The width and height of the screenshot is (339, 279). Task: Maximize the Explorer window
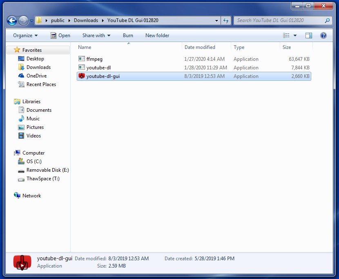(x=308, y=6)
